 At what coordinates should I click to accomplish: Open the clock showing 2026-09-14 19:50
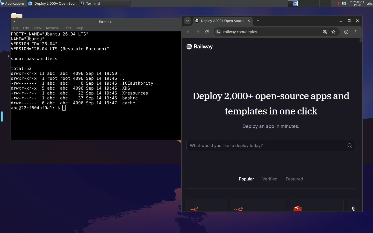pyautogui.click(x=357, y=3)
